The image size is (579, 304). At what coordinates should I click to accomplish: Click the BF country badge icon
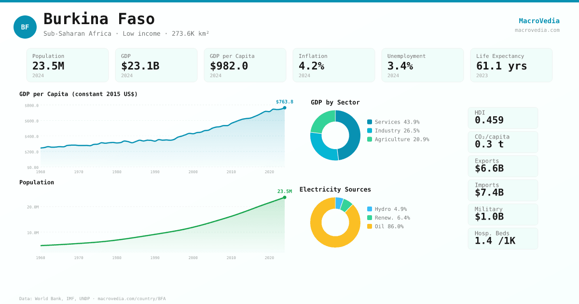[25, 27]
